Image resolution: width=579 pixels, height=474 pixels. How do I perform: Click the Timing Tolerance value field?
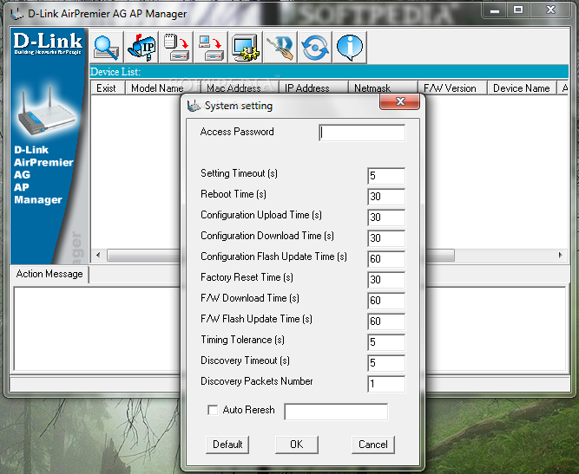[x=386, y=342]
